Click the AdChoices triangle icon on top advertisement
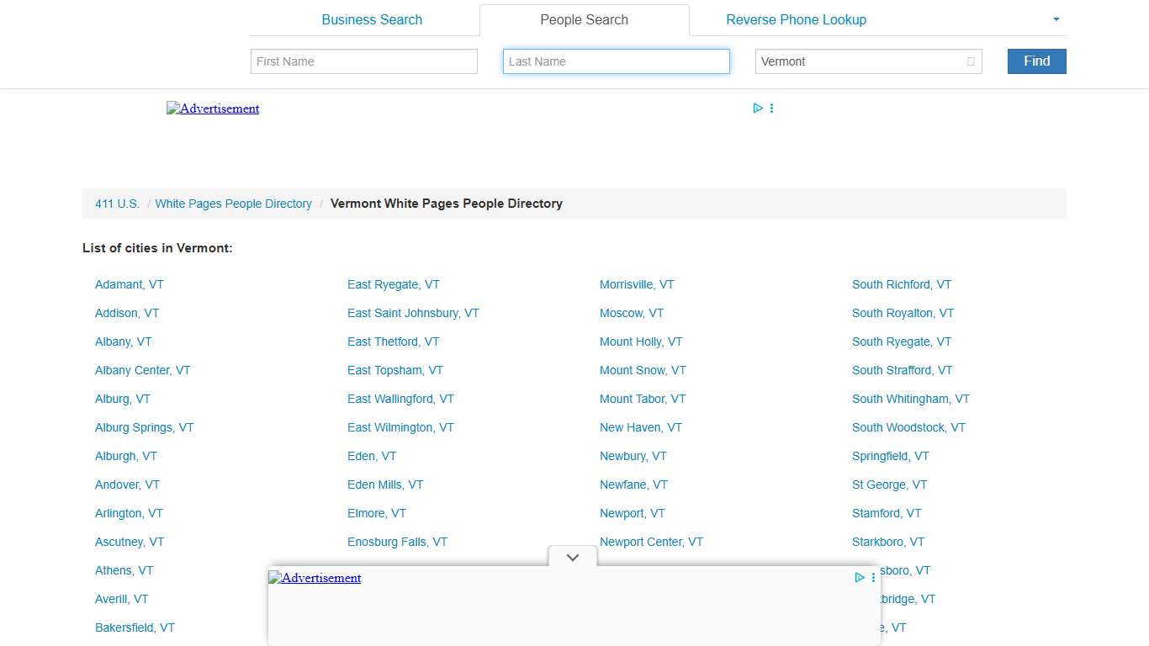Image resolution: width=1149 pixels, height=646 pixels. point(758,108)
